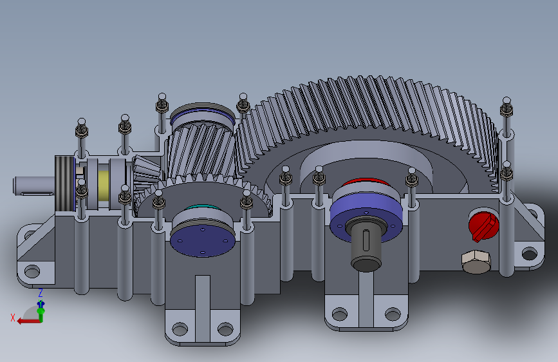Click the large bevel gear wheel
The height and width of the screenshot is (362, 558).
click(203, 196)
